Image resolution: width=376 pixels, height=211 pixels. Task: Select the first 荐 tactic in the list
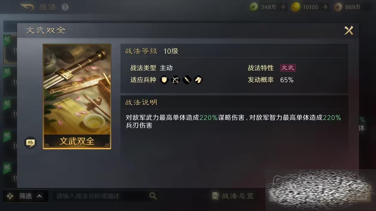point(10,49)
